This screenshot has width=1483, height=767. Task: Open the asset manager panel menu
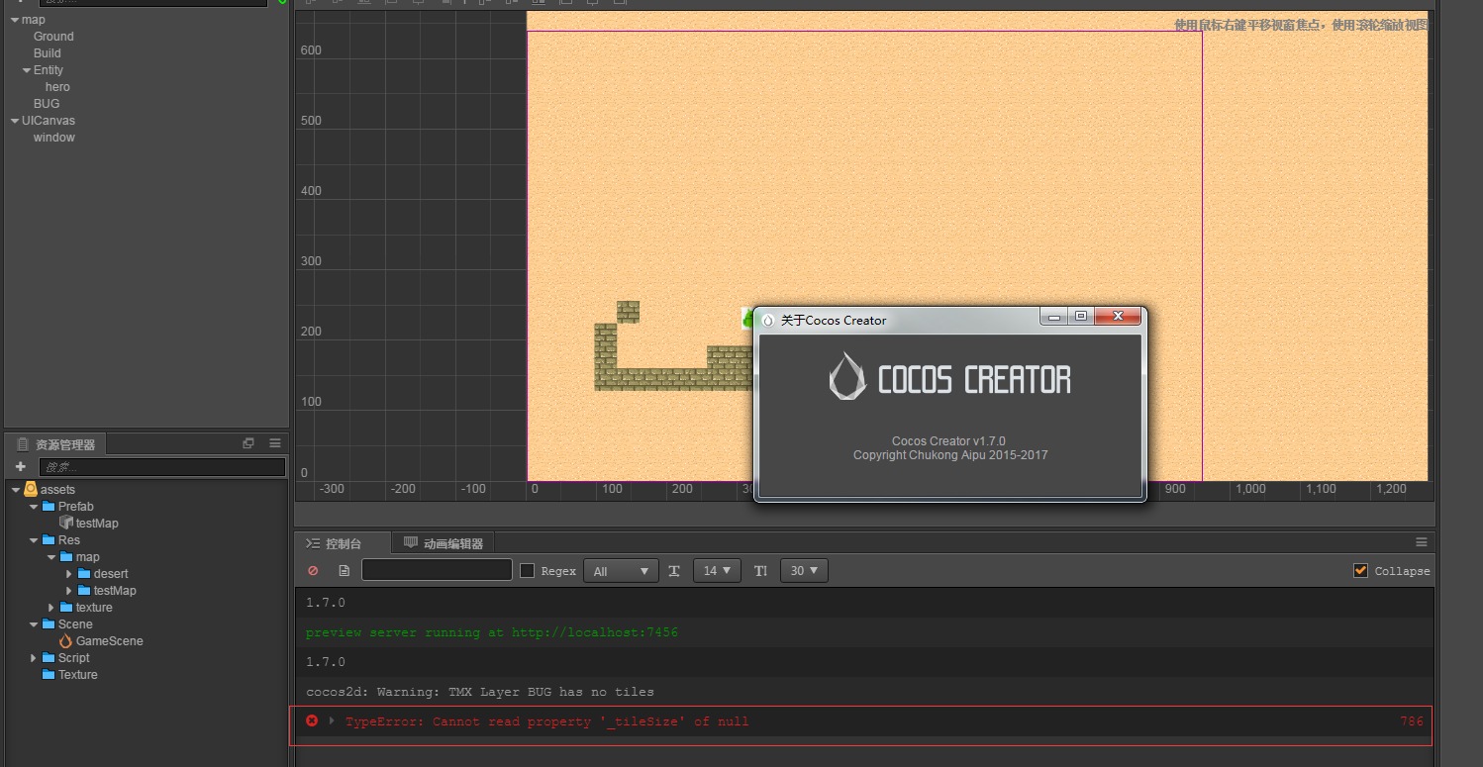point(275,443)
